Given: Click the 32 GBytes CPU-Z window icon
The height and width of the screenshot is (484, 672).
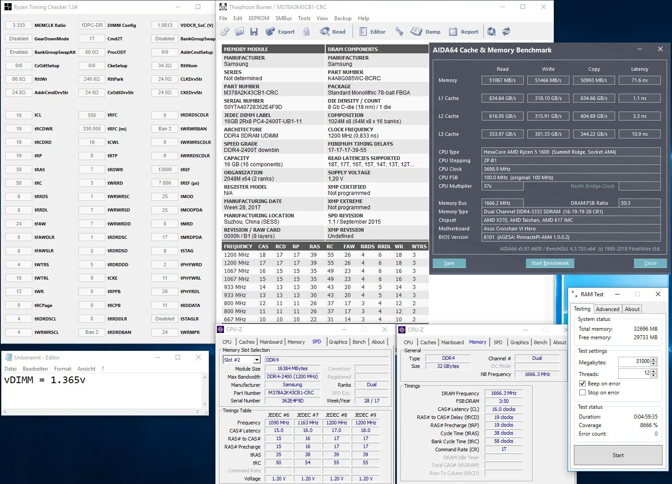Looking at the screenshot, I should tap(402, 329).
